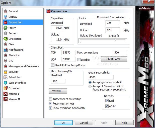The image size is (155, 128).
Task: Enable Use UPnP to Setup Ports
Action: tap(53, 65)
